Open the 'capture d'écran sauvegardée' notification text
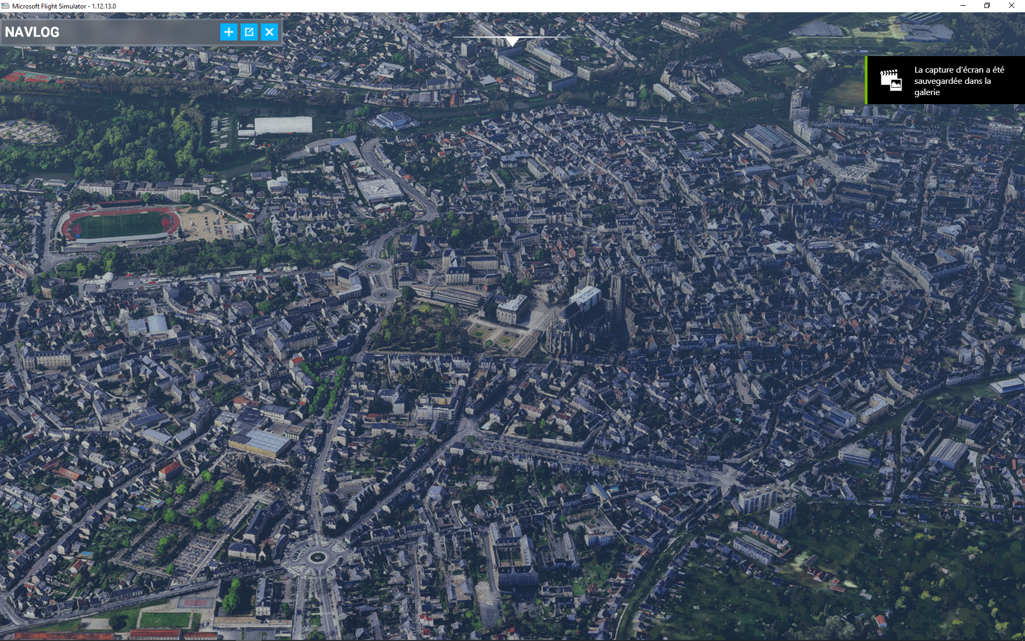 (958, 81)
